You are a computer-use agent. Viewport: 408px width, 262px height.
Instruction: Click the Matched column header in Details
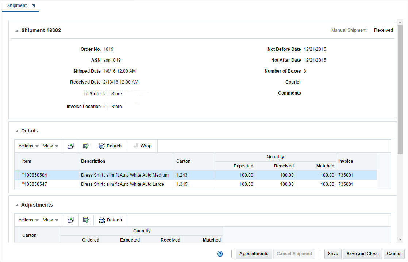(316, 166)
